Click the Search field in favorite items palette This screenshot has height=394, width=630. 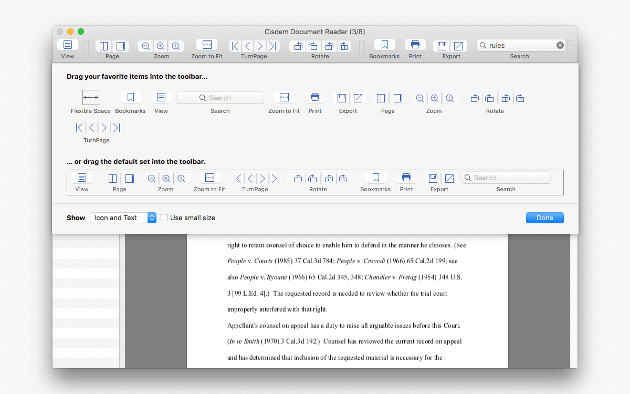point(220,98)
